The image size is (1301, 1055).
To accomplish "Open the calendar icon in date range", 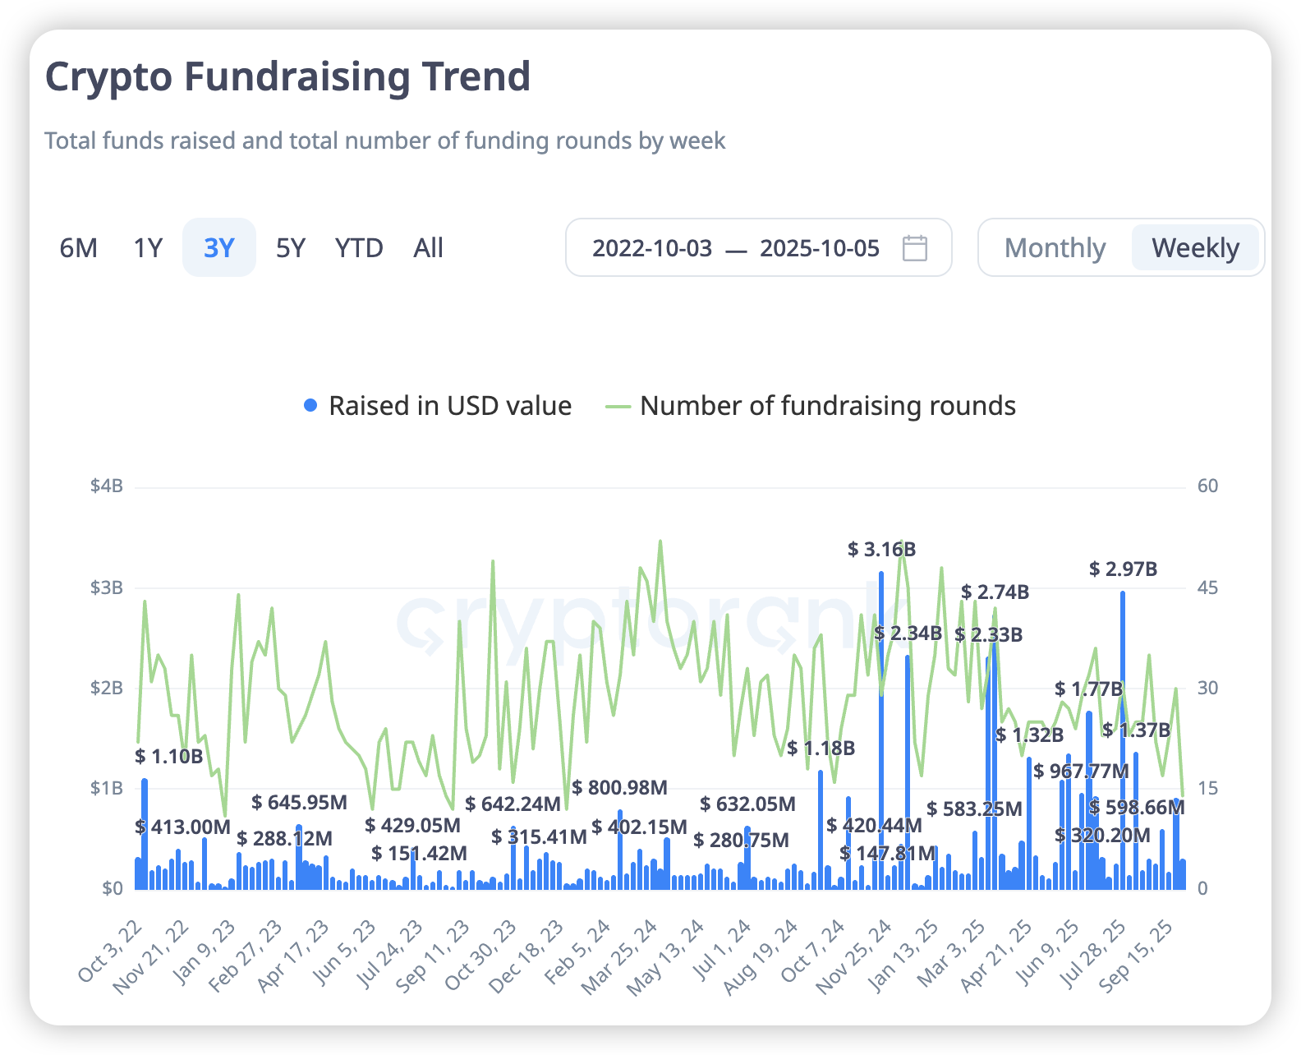I will point(914,248).
